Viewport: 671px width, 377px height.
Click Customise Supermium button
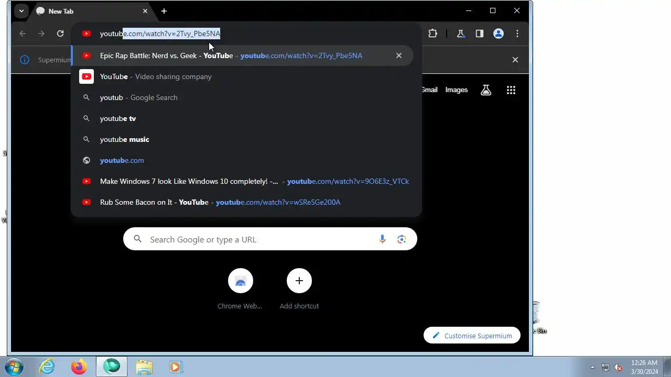click(472, 336)
